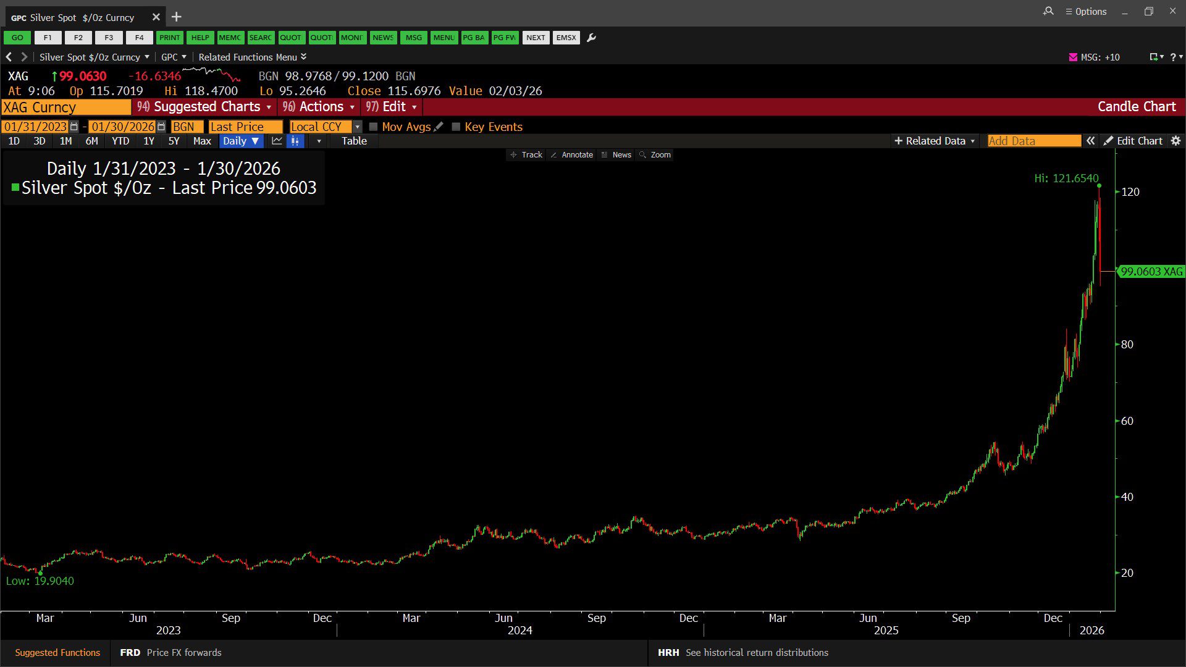Click the F1 key button

coord(48,38)
